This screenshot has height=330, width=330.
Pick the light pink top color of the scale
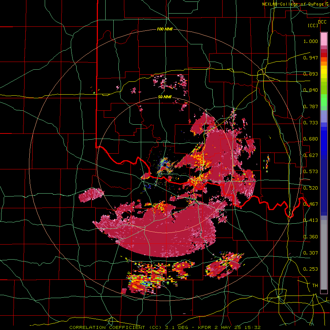pos(324,39)
